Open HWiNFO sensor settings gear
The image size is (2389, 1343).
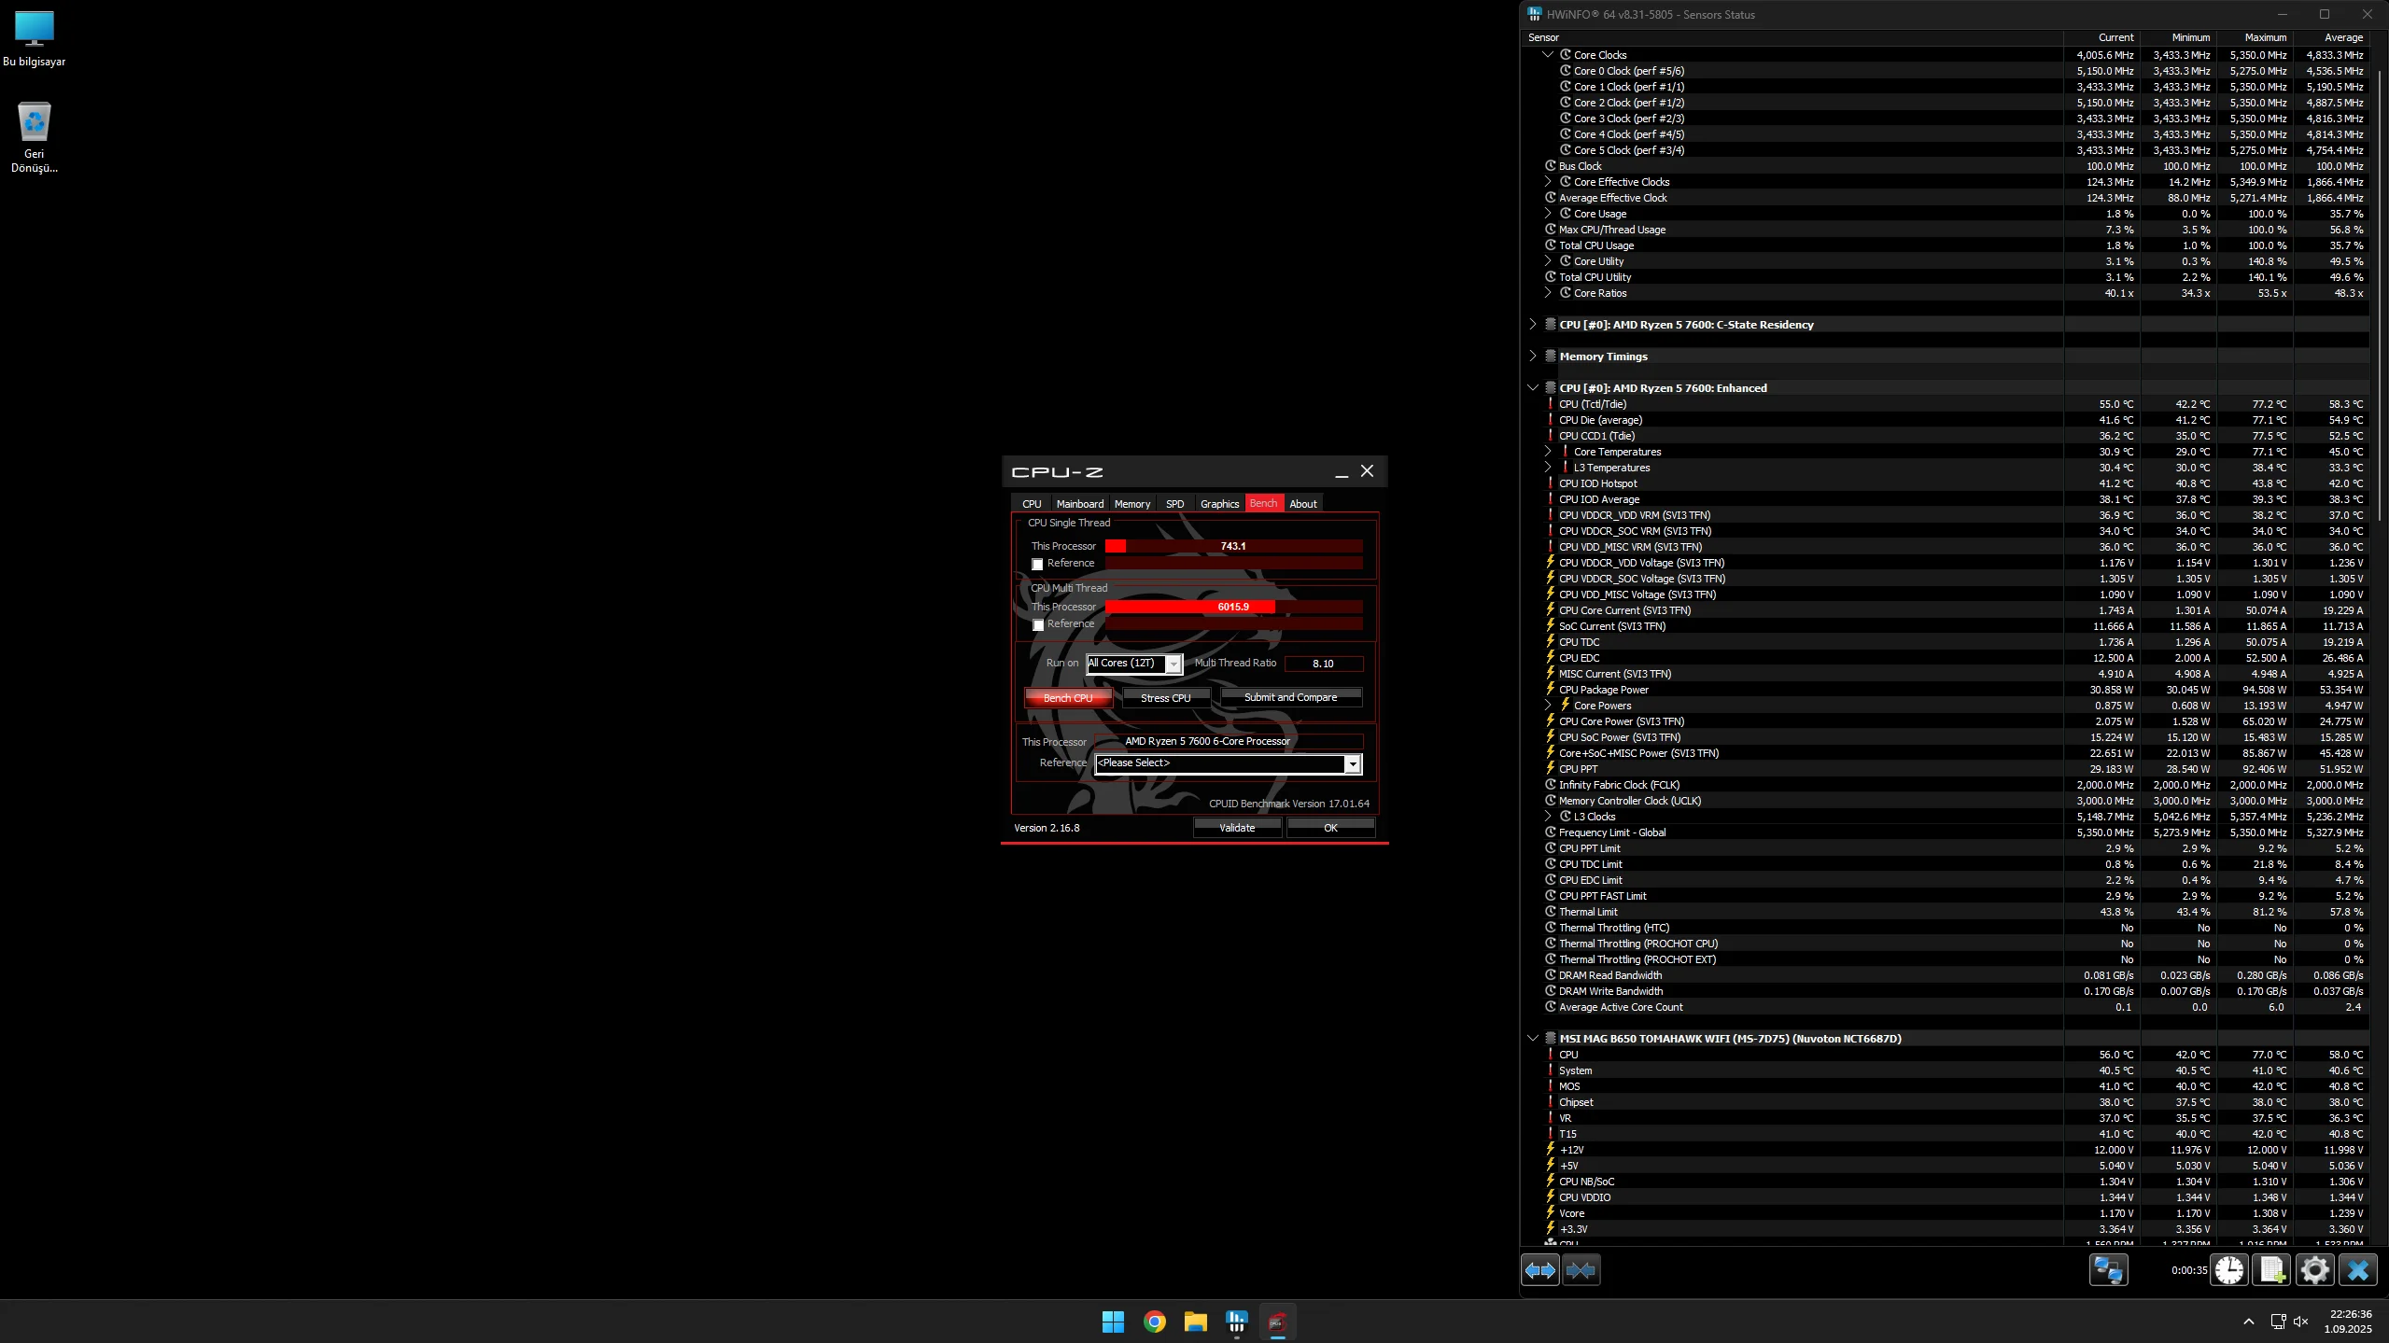2314,1270
